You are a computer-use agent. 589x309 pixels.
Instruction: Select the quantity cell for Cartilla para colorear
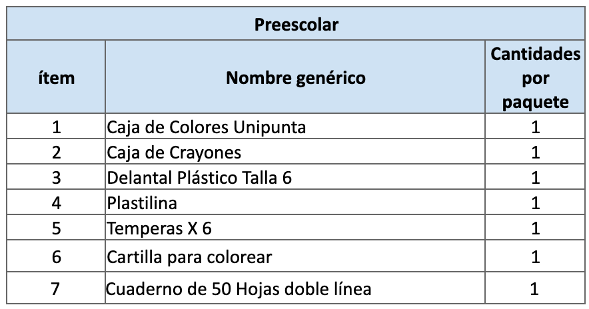pyautogui.click(x=535, y=256)
